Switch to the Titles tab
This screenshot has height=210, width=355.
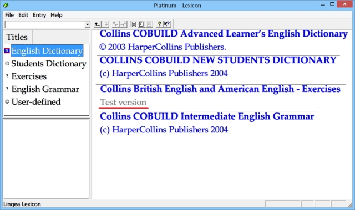[17, 37]
